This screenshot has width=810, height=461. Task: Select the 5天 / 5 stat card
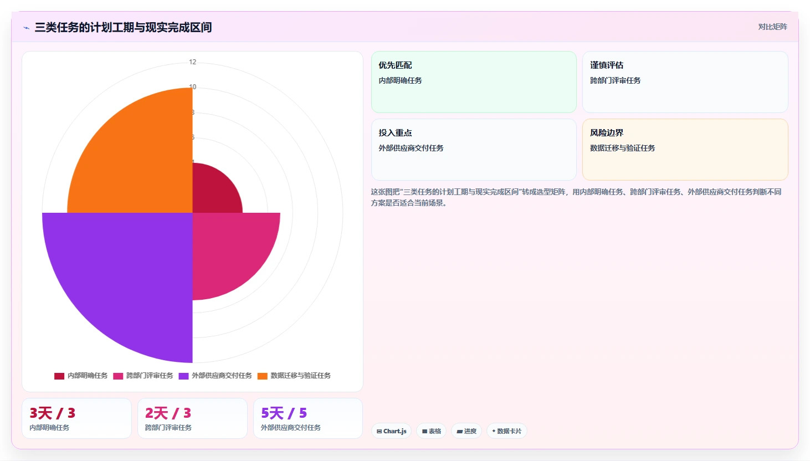[x=308, y=418]
